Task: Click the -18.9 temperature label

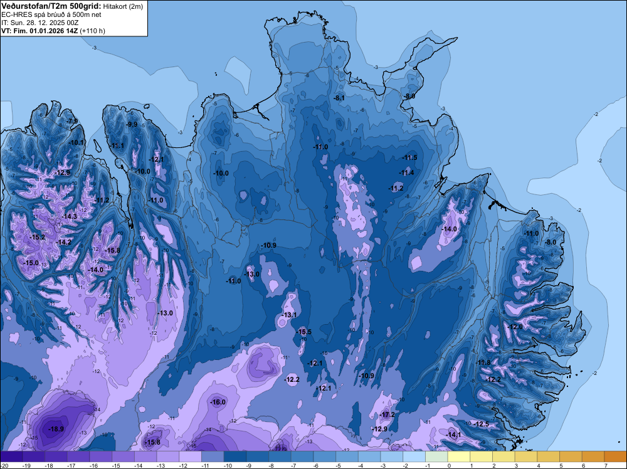Action: [x=56, y=429]
